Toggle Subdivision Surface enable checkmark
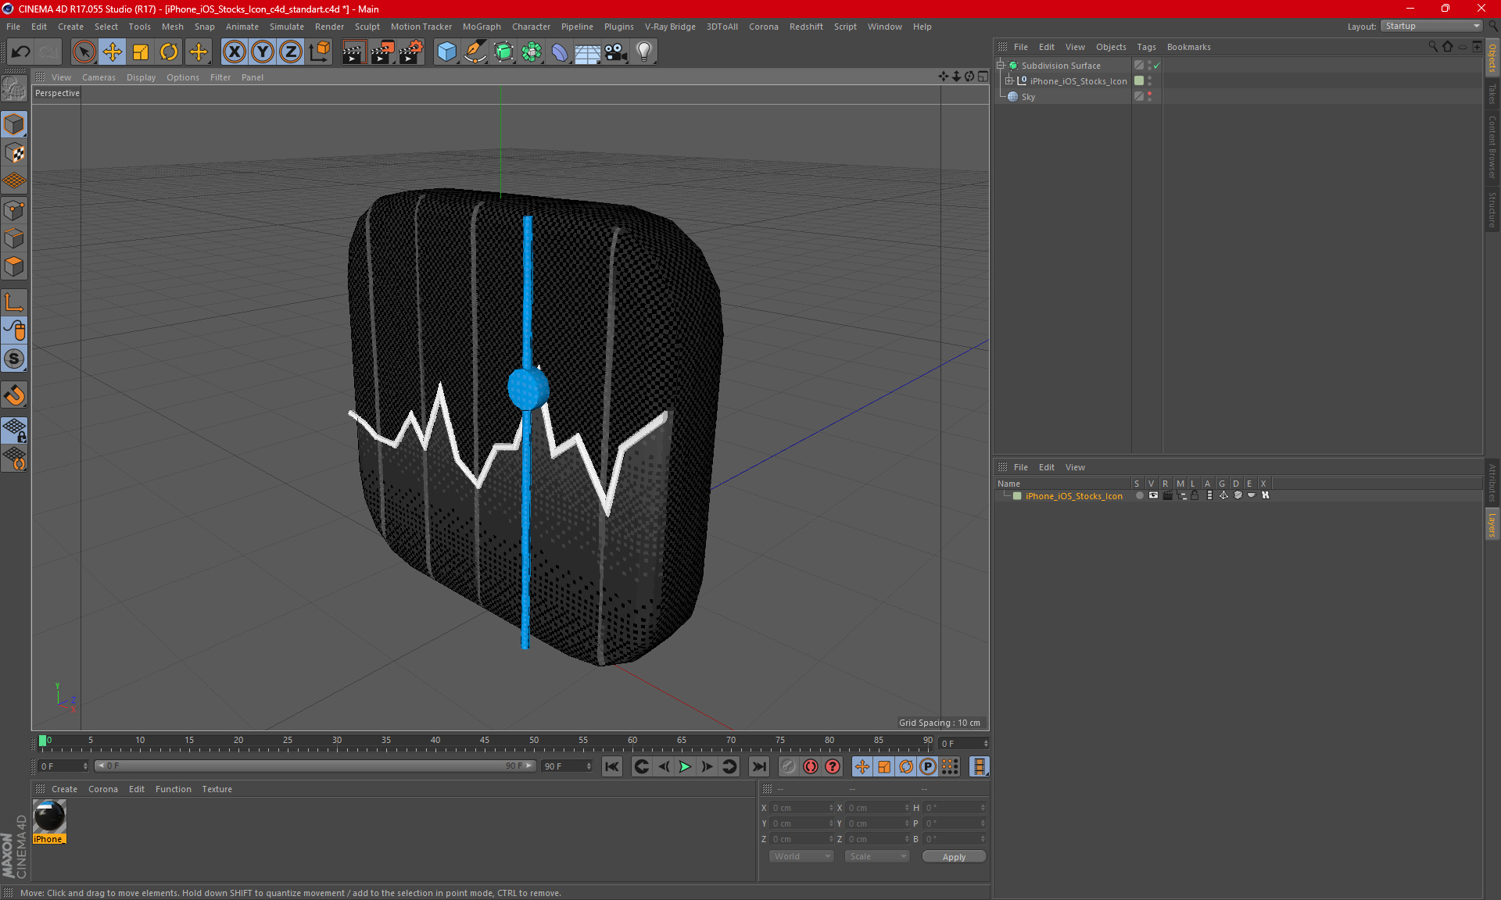This screenshot has height=900, width=1501. click(x=1157, y=66)
